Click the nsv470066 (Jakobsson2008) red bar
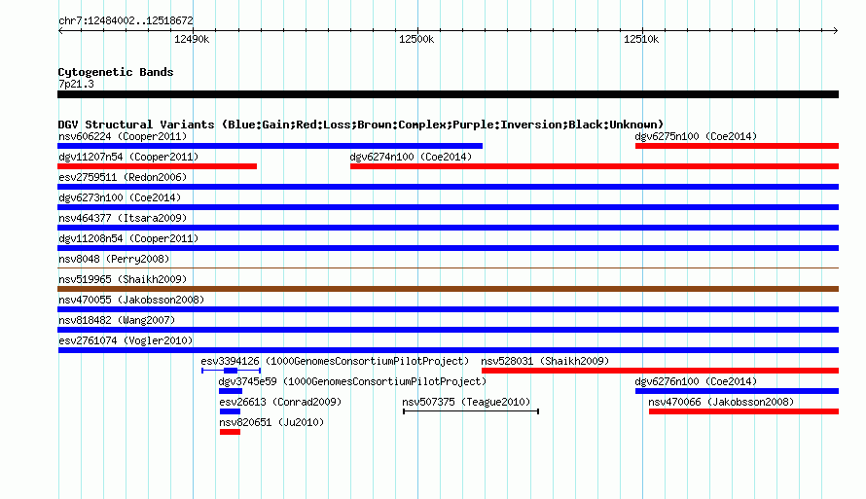Screen dimensions: 866x499 (743, 411)
